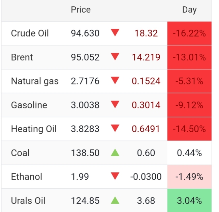Click the Gasoline change value 0.3014
Screen dimensions: 219x212
pos(146,105)
